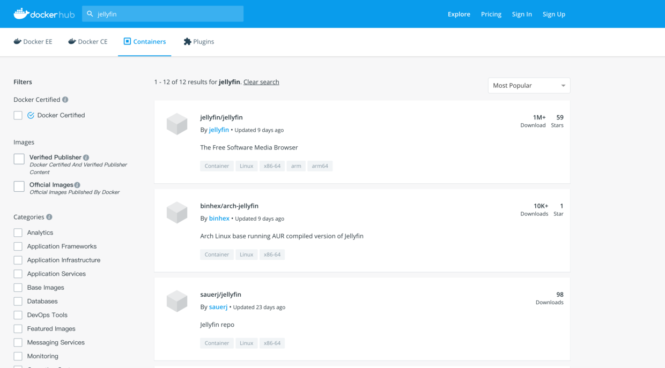Click the Container tag on jellyfin/jellyfin
Image resolution: width=665 pixels, height=368 pixels.
click(217, 166)
